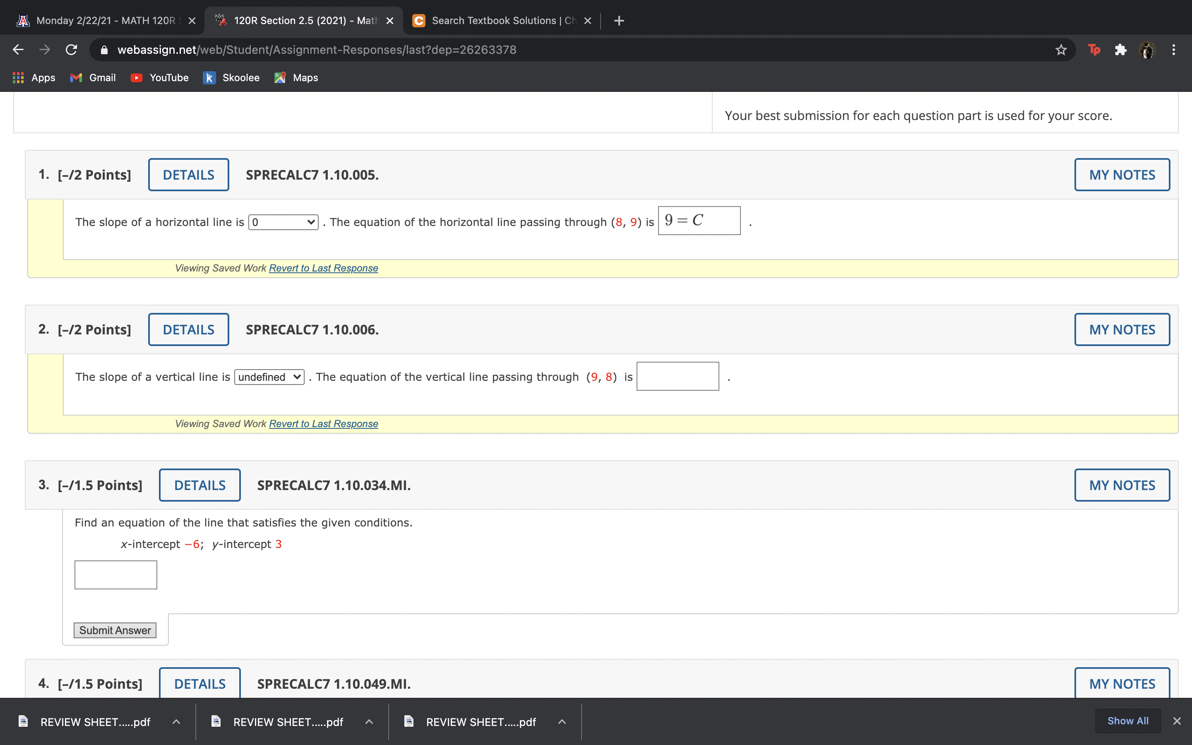Open MY NOTES for question 2
Screen dimensions: 1192x745
coord(1122,329)
